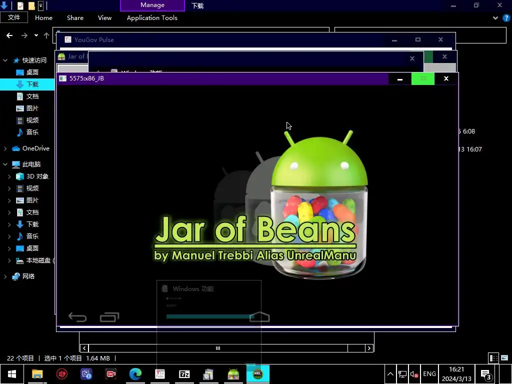Select 图片 in quick access
Image resolution: width=512 pixels, height=384 pixels.
(x=27, y=108)
